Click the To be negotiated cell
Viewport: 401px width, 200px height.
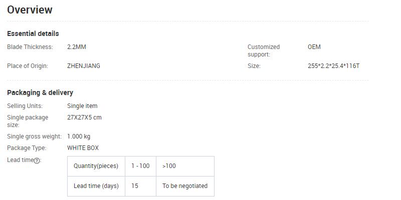pos(184,186)
